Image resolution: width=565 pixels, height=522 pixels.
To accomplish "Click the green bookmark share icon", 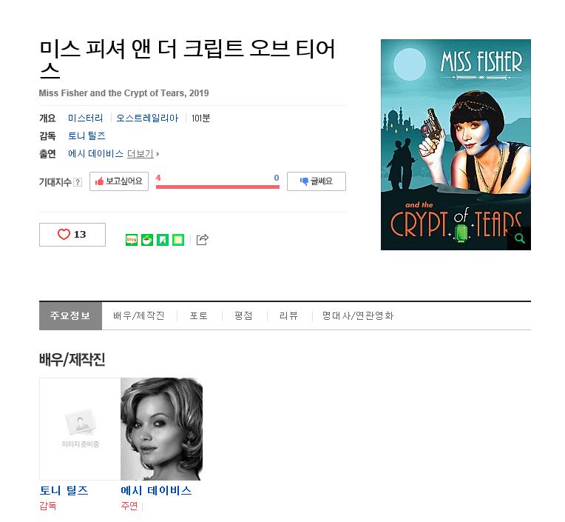I will [x=163, y=240].
